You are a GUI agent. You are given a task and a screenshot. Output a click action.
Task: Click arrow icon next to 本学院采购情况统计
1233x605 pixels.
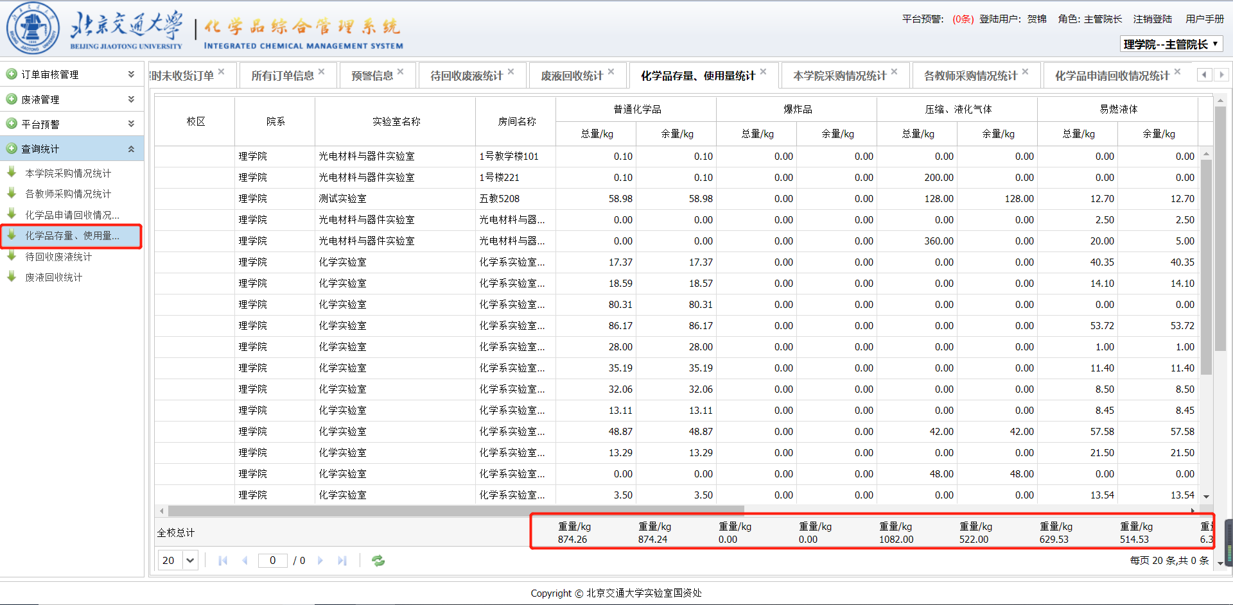pyautogui.click(x=12, y=173)
